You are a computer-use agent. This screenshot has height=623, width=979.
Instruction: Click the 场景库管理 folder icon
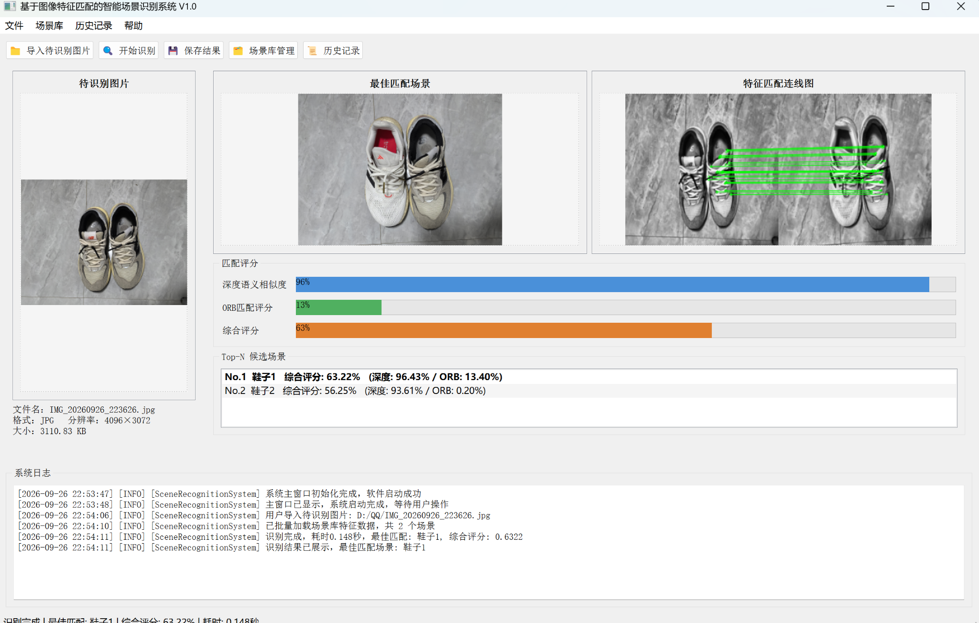point(238,51)
